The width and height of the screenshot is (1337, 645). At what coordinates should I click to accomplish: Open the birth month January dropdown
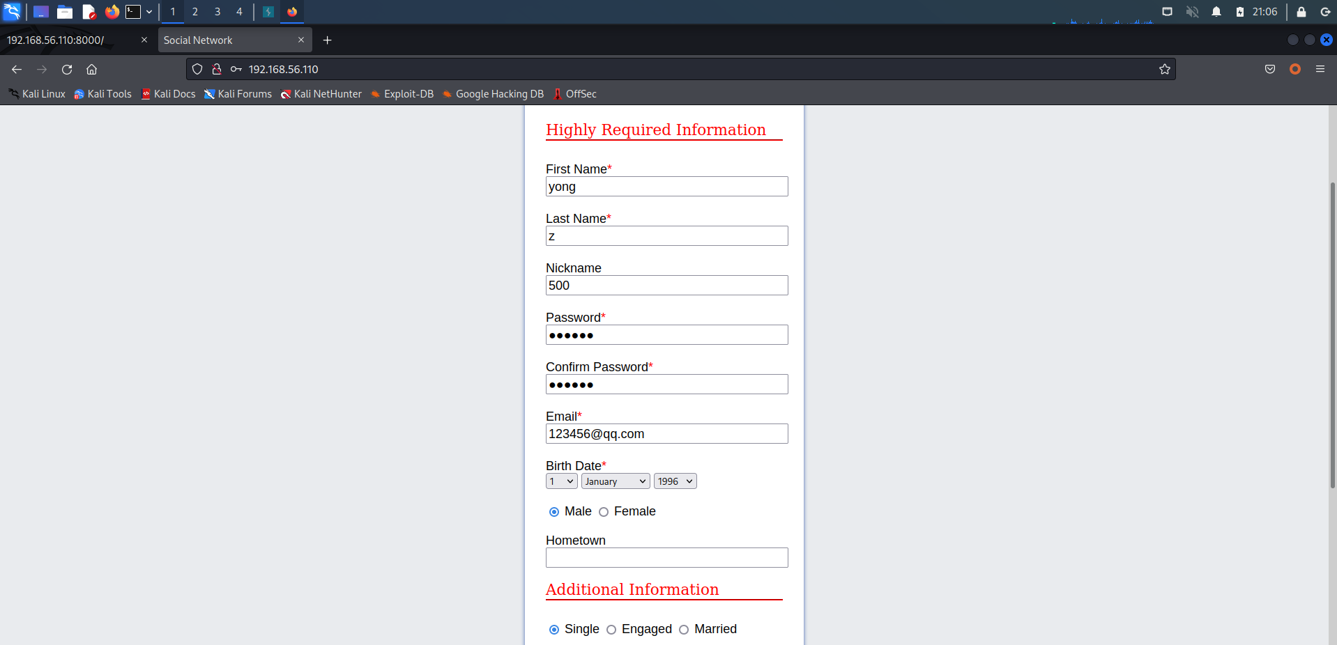click(x=616, y=481)
